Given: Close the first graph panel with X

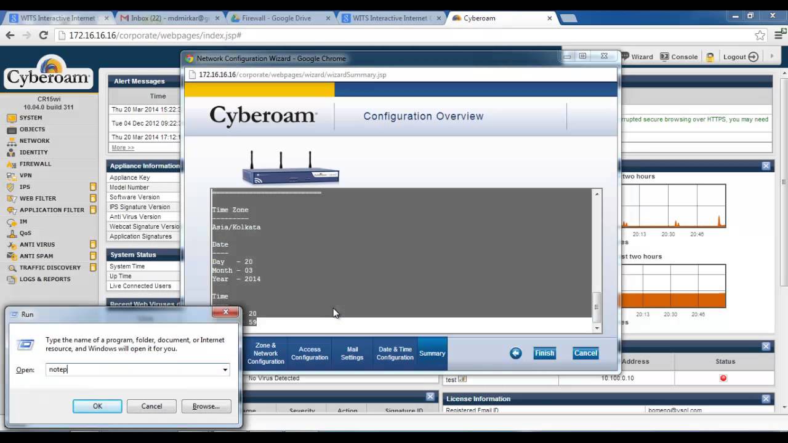Looking at the screenshot, I should pos(766,166).
